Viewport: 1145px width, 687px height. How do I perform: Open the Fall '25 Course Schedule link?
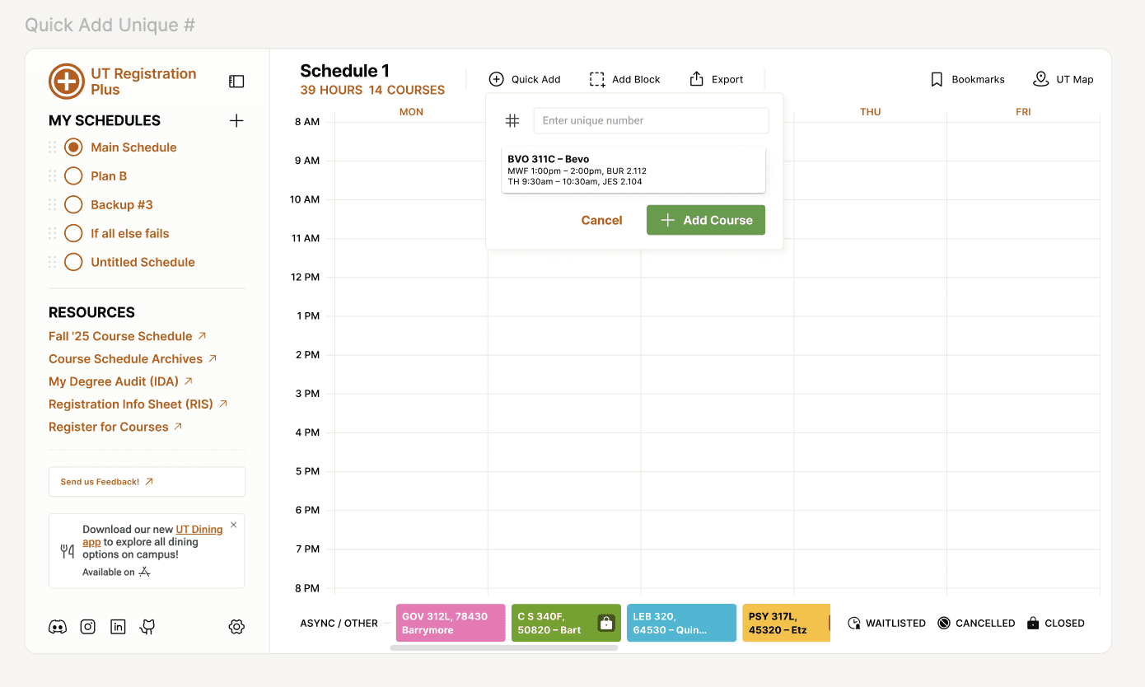[x=128, y=336]
